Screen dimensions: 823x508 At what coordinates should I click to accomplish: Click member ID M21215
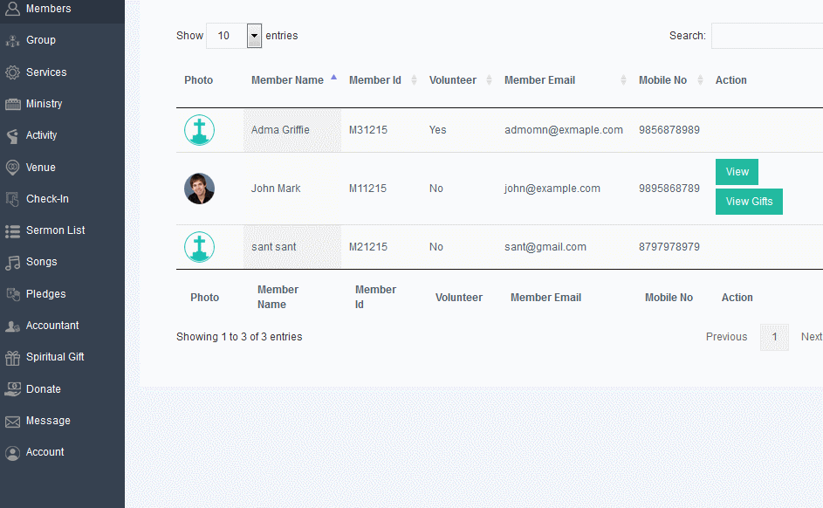click(x=368, y=247)
